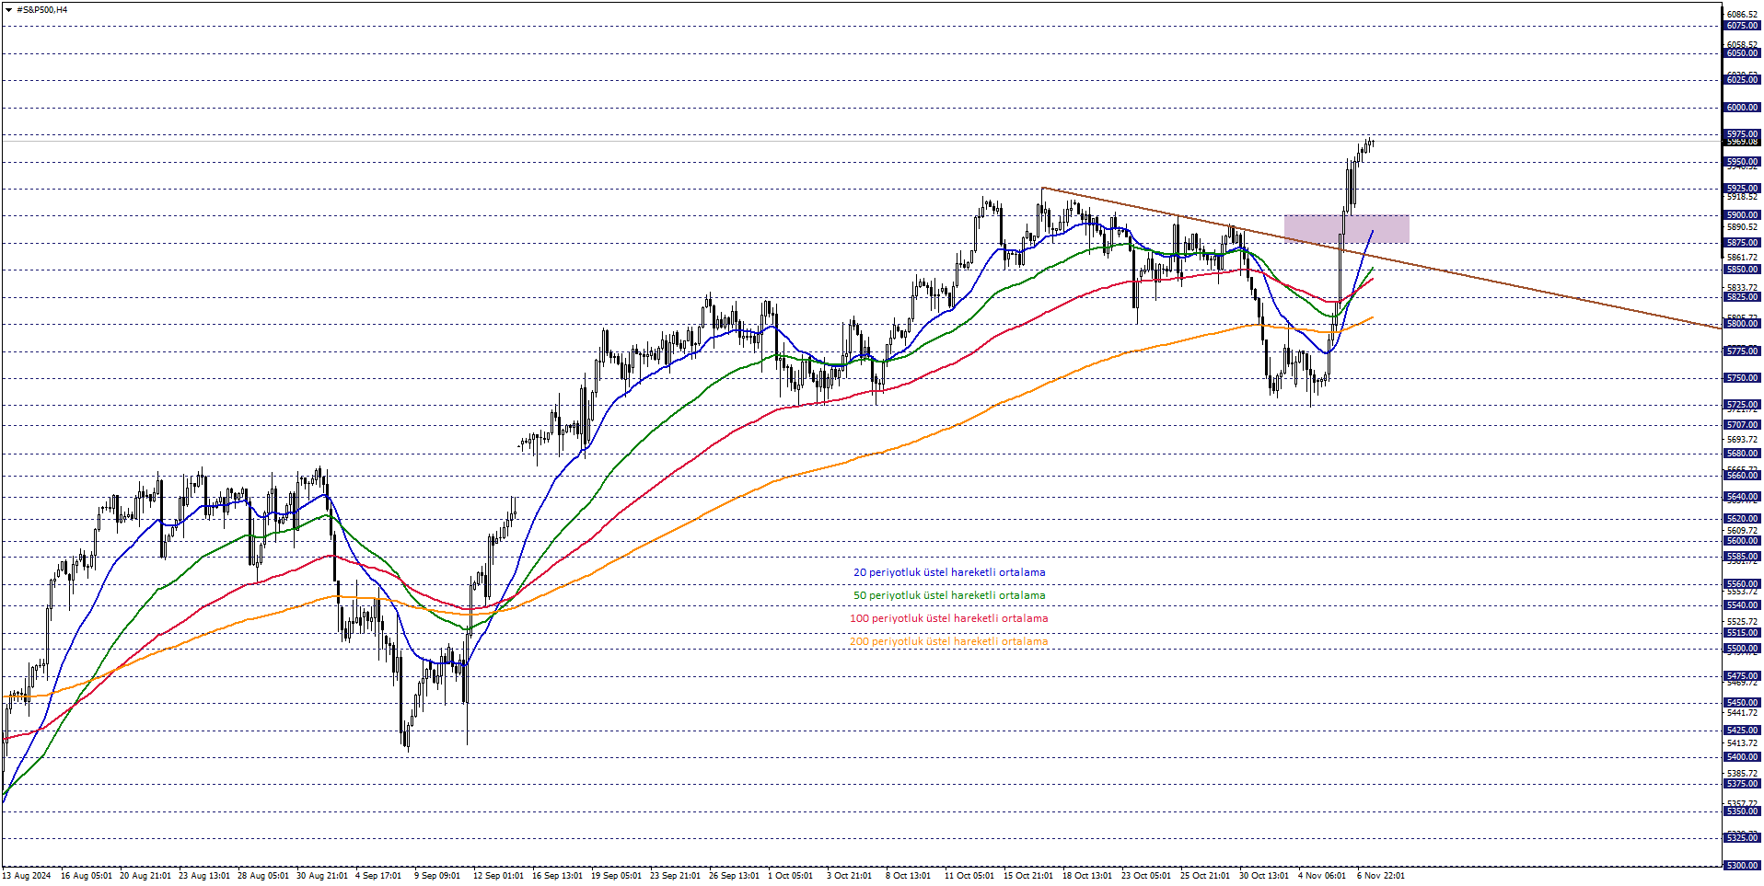Click the 28 Aug 05:01 time axis label

coord(263,876)
